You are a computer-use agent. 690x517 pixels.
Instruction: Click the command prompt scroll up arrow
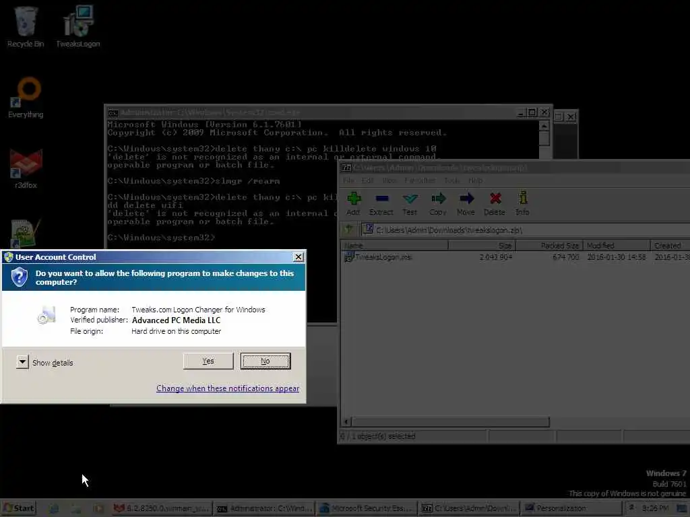[x=544, y=126]
